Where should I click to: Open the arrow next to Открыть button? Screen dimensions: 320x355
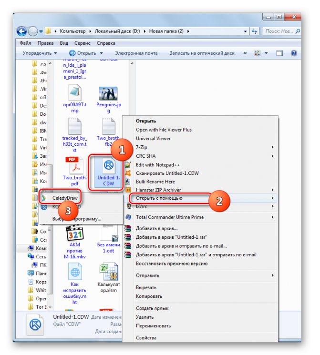(101, 53)
